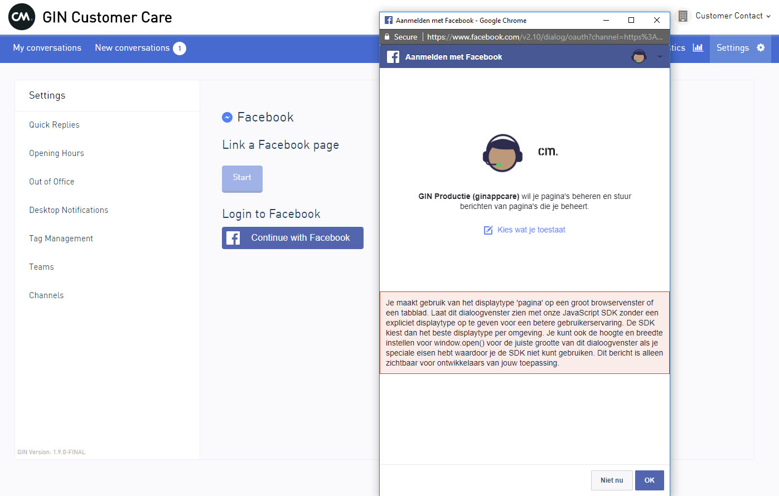Click the GIN Productie headset app avatar
779x496 pixels.
502,153
